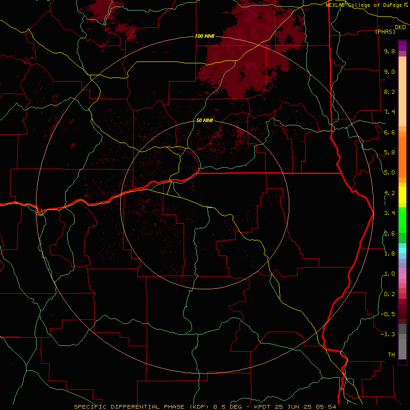Click the 5.0 value on the color scale

[x=389, y=173]
